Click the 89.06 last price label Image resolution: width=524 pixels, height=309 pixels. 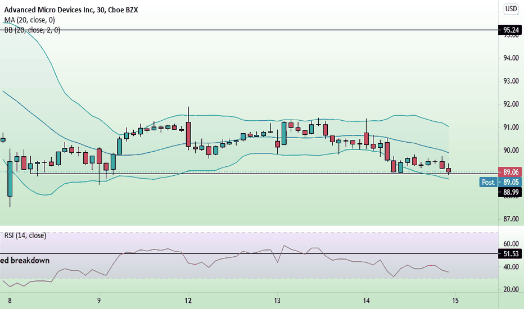click(511, 172)
